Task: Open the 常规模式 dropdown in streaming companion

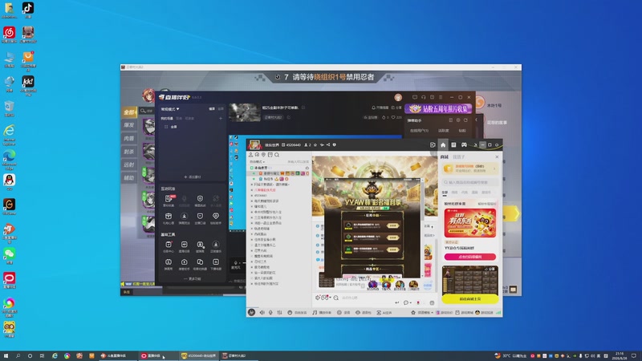Action: [x=170, y=109]
